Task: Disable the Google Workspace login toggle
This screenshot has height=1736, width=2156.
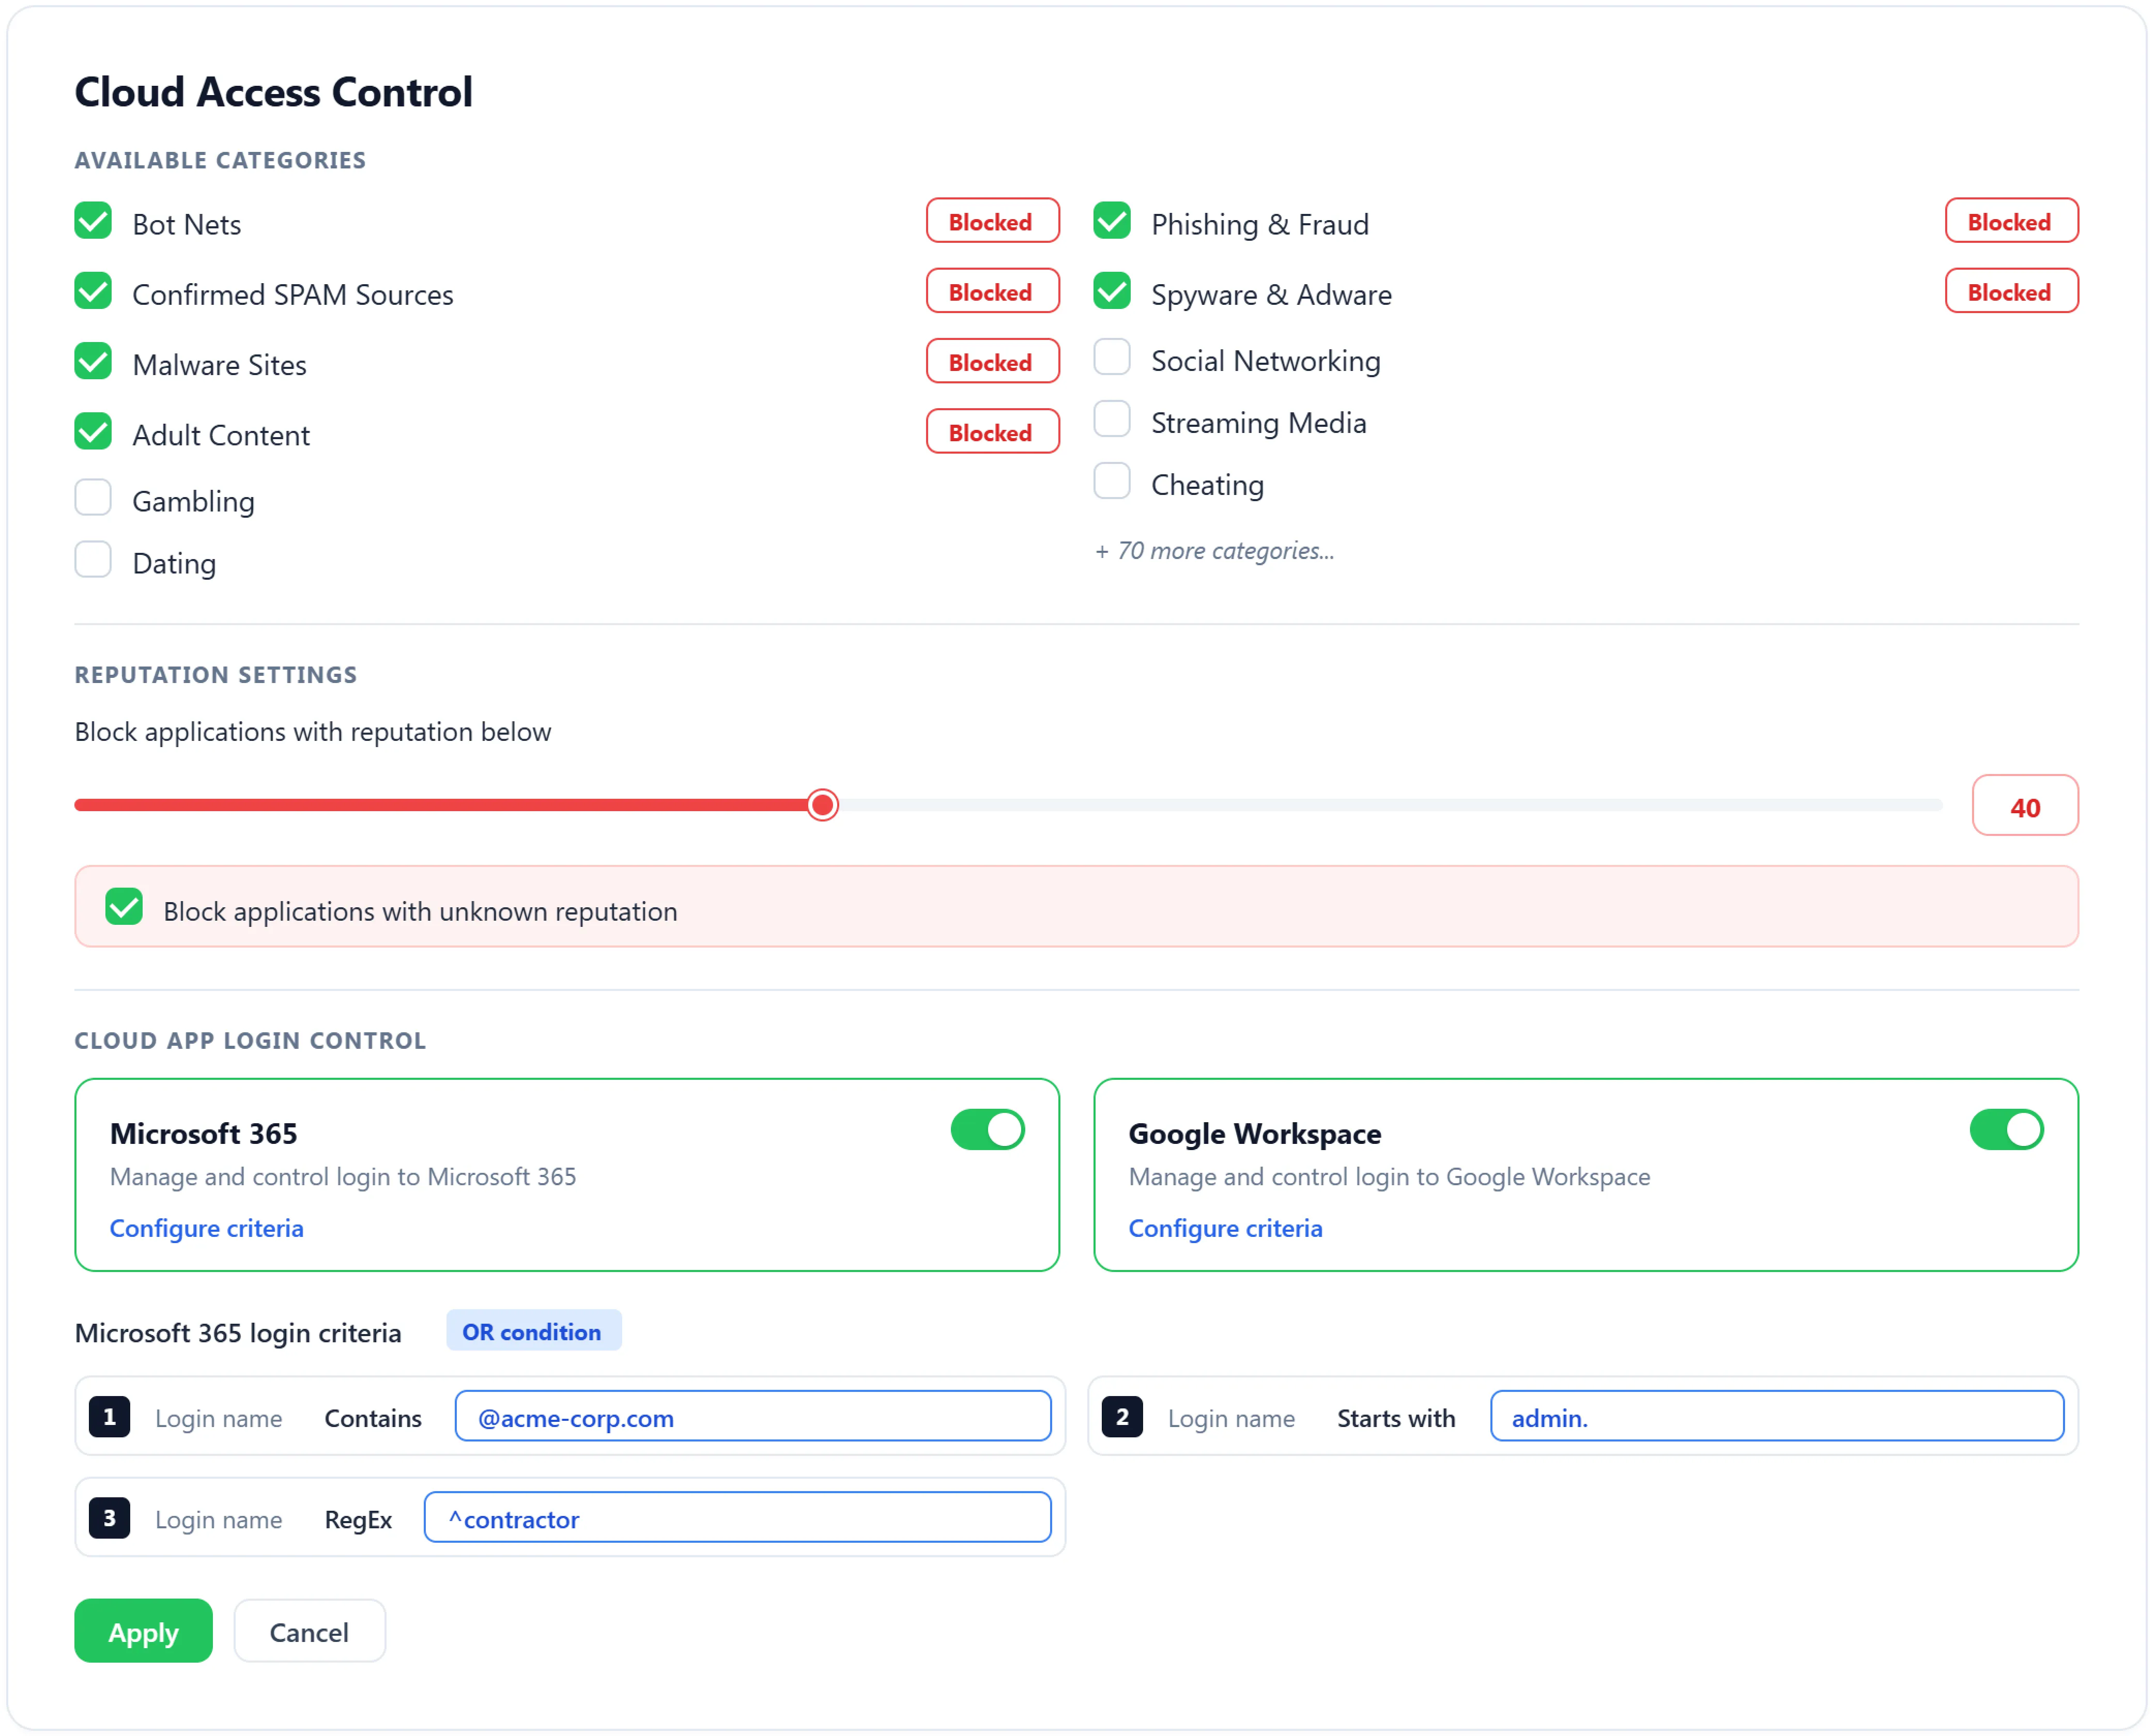Action: click(x=2007, y=1130)
